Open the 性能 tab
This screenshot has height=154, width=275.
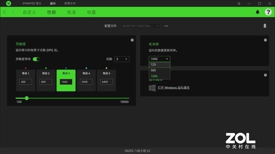pyautogui.click(x=52, y=12)
